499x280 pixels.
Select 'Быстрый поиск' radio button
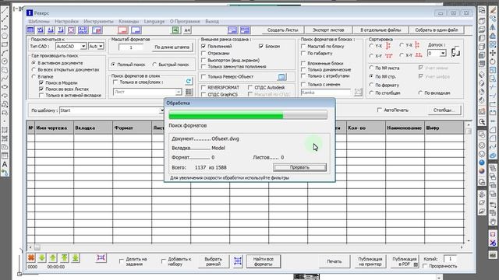pos(154,65)
